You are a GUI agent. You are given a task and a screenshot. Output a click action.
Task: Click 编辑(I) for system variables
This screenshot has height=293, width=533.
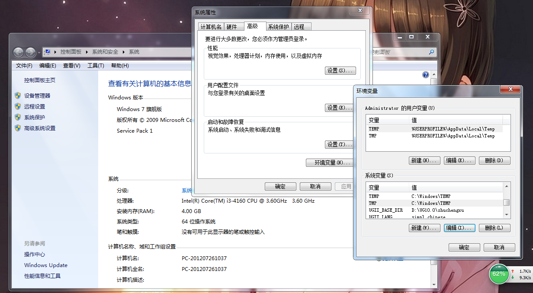click(459, 228)
